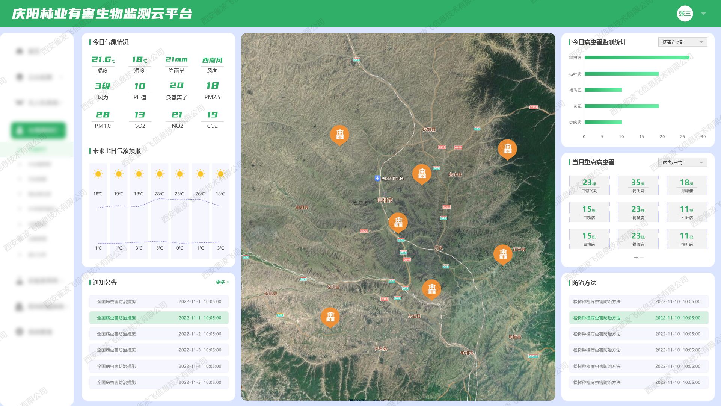Switch page using dots under pest cards

(641, 258)
